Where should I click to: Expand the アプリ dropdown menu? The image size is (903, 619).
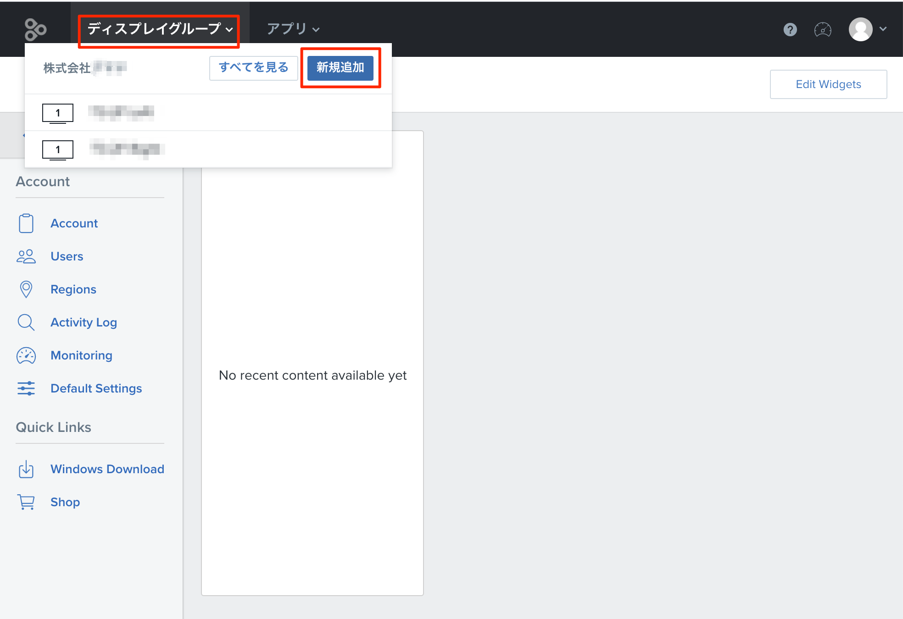[293, 29]
